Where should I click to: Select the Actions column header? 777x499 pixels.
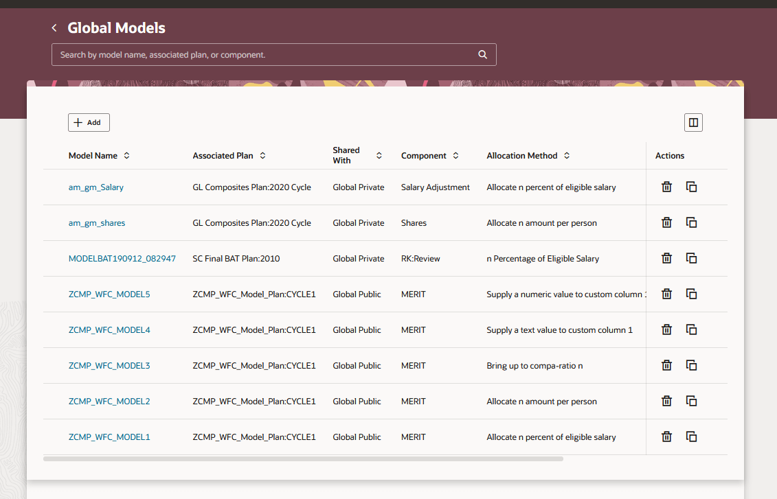669,155
